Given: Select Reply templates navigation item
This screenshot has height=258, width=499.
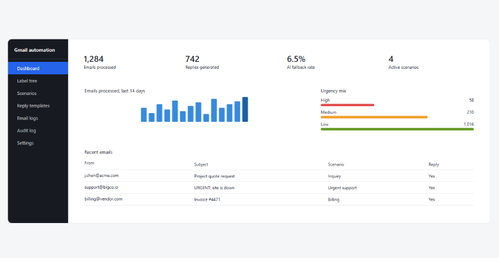Looking at the screenshot, I should 38,106.
